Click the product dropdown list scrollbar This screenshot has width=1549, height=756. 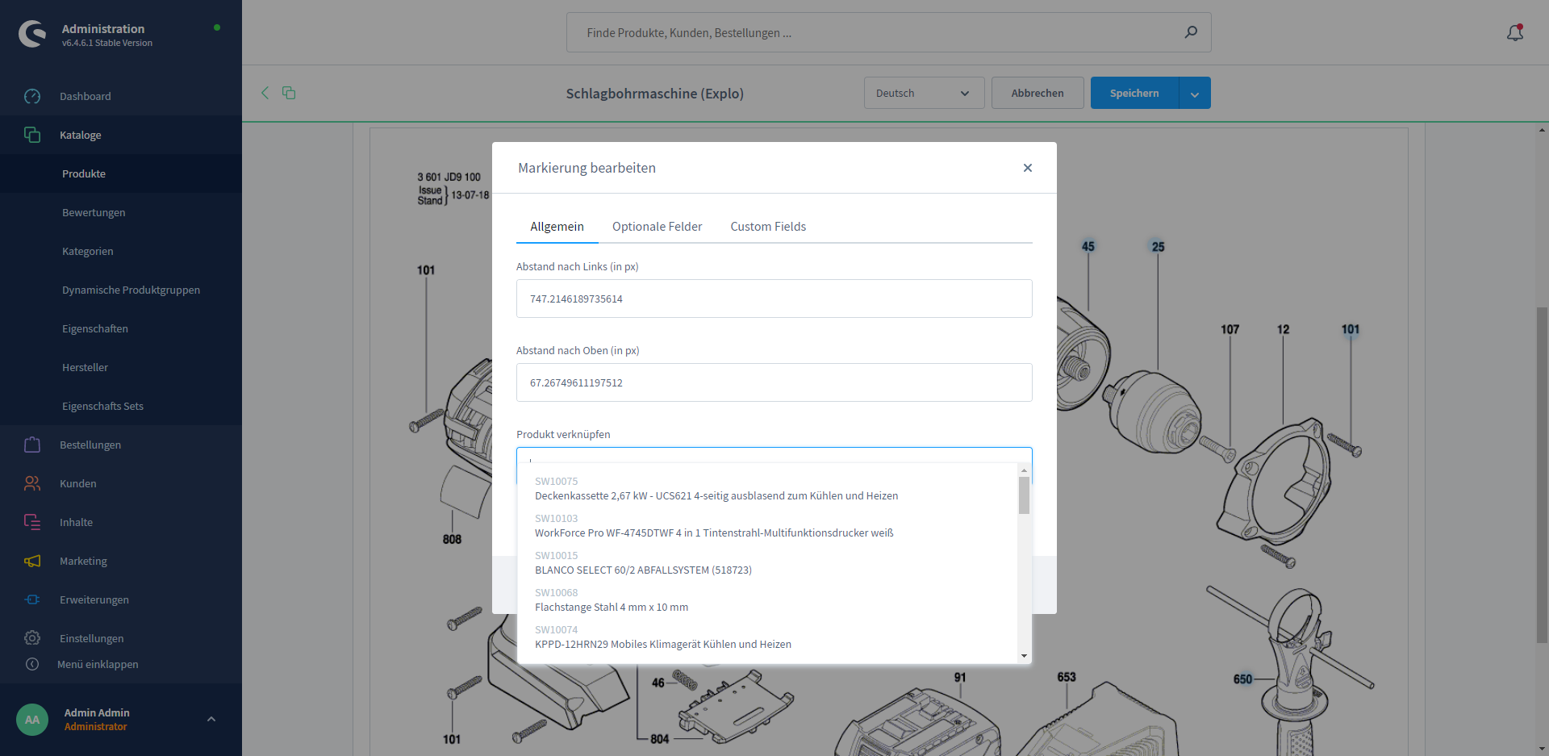(x=1024, y=495)
